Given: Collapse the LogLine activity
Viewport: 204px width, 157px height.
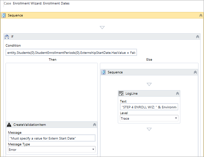Looking at the screenshot, I should [178, 94].
